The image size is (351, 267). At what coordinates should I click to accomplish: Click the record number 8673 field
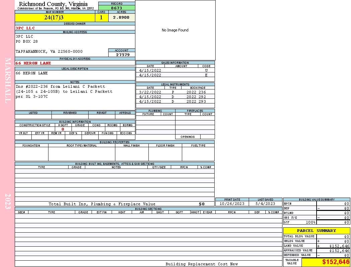click(x=117, y=8)
